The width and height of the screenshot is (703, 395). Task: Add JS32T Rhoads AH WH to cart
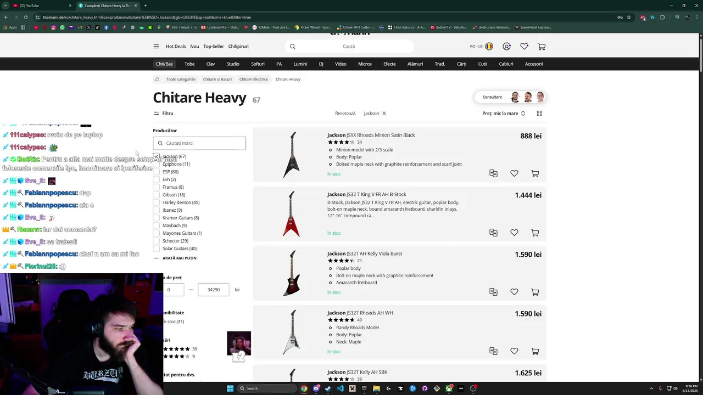[535, 351]
